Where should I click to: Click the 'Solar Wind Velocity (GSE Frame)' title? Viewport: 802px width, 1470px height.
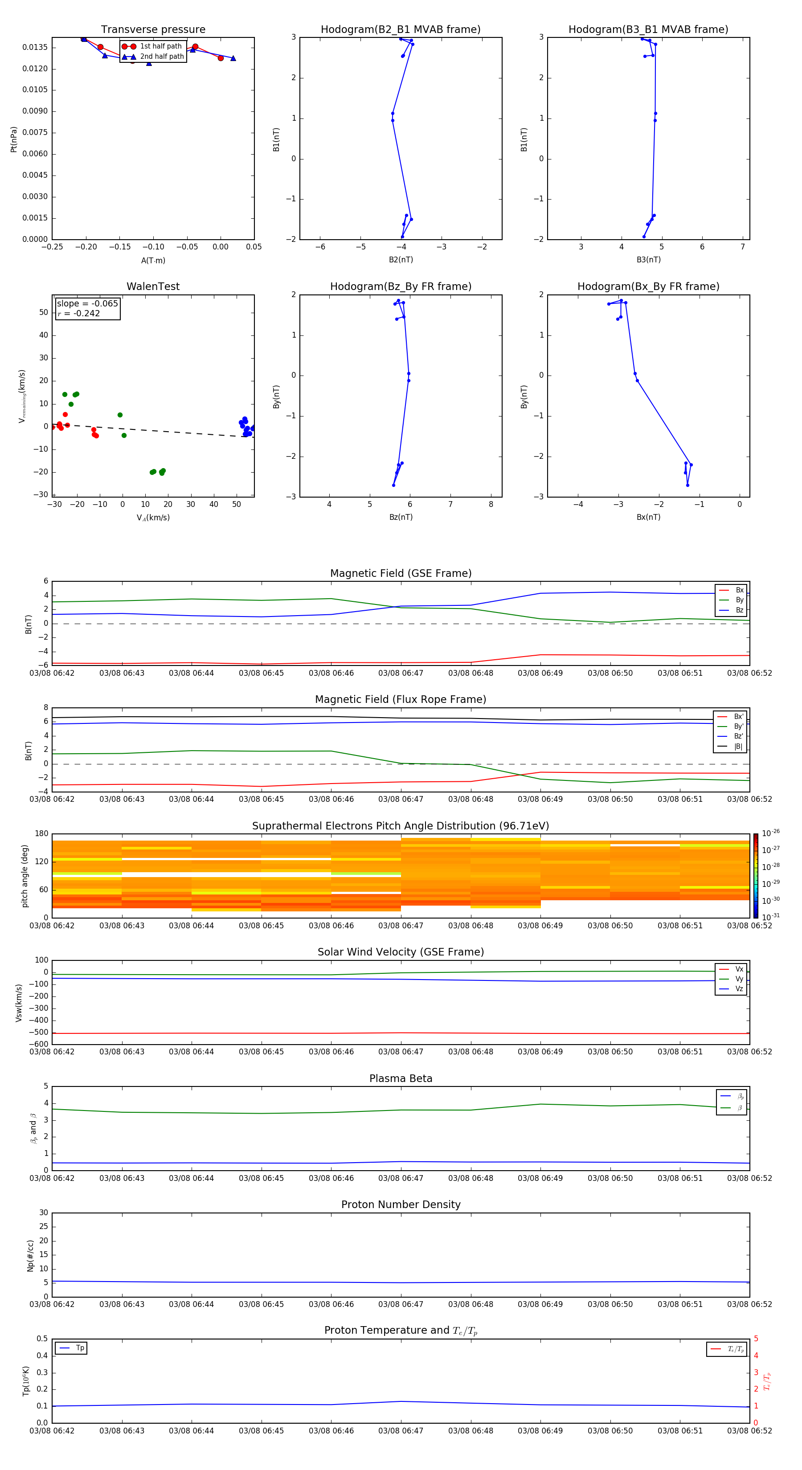401,952
